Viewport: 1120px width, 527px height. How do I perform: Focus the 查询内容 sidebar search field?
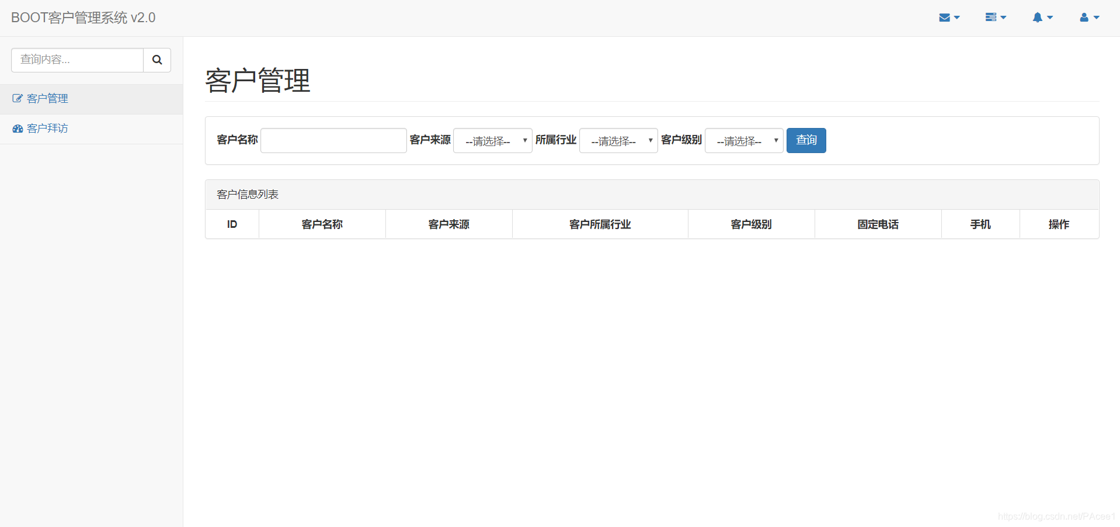click(77, 60)
